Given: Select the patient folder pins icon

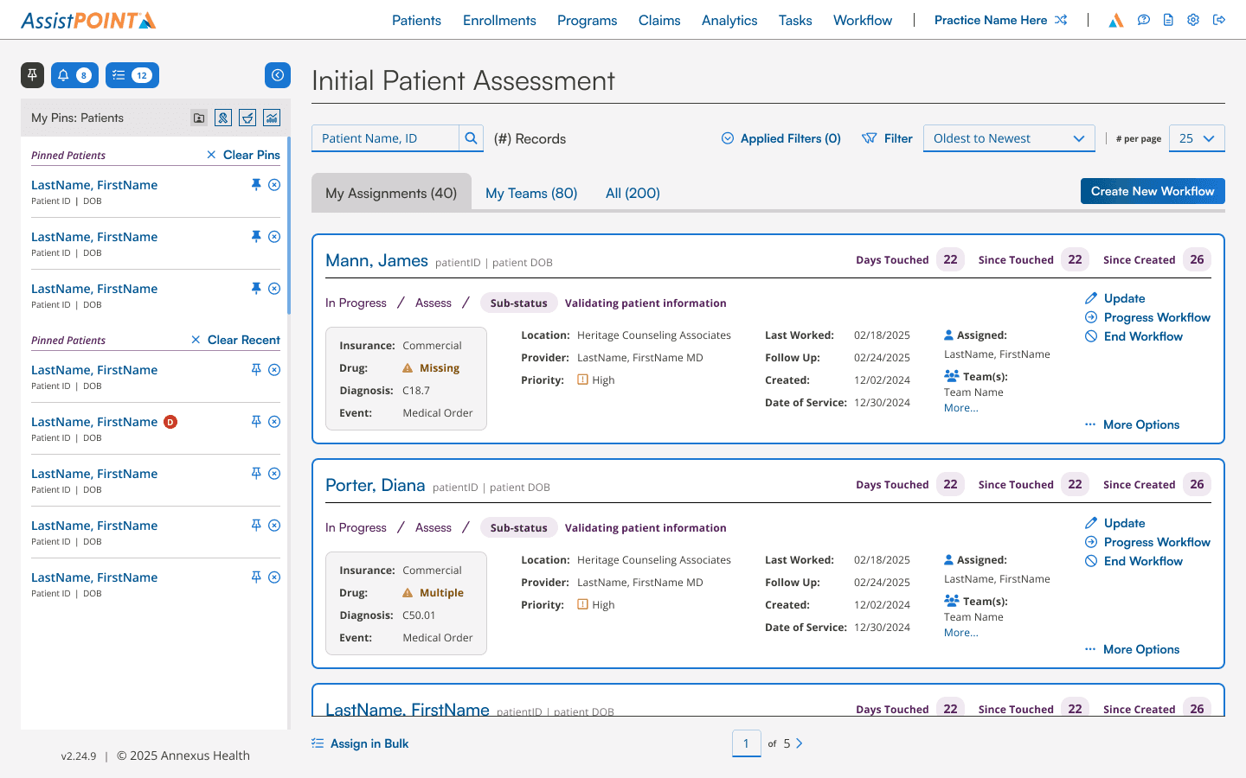Looking at the screenshot, I should coord(199,118).
